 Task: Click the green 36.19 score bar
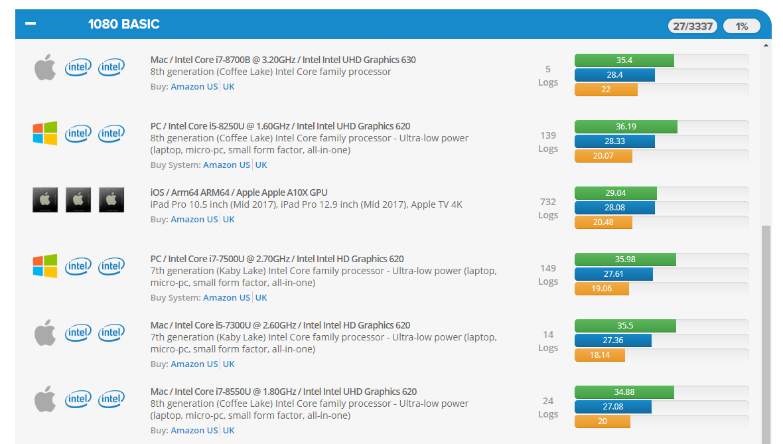pos(626,127)
